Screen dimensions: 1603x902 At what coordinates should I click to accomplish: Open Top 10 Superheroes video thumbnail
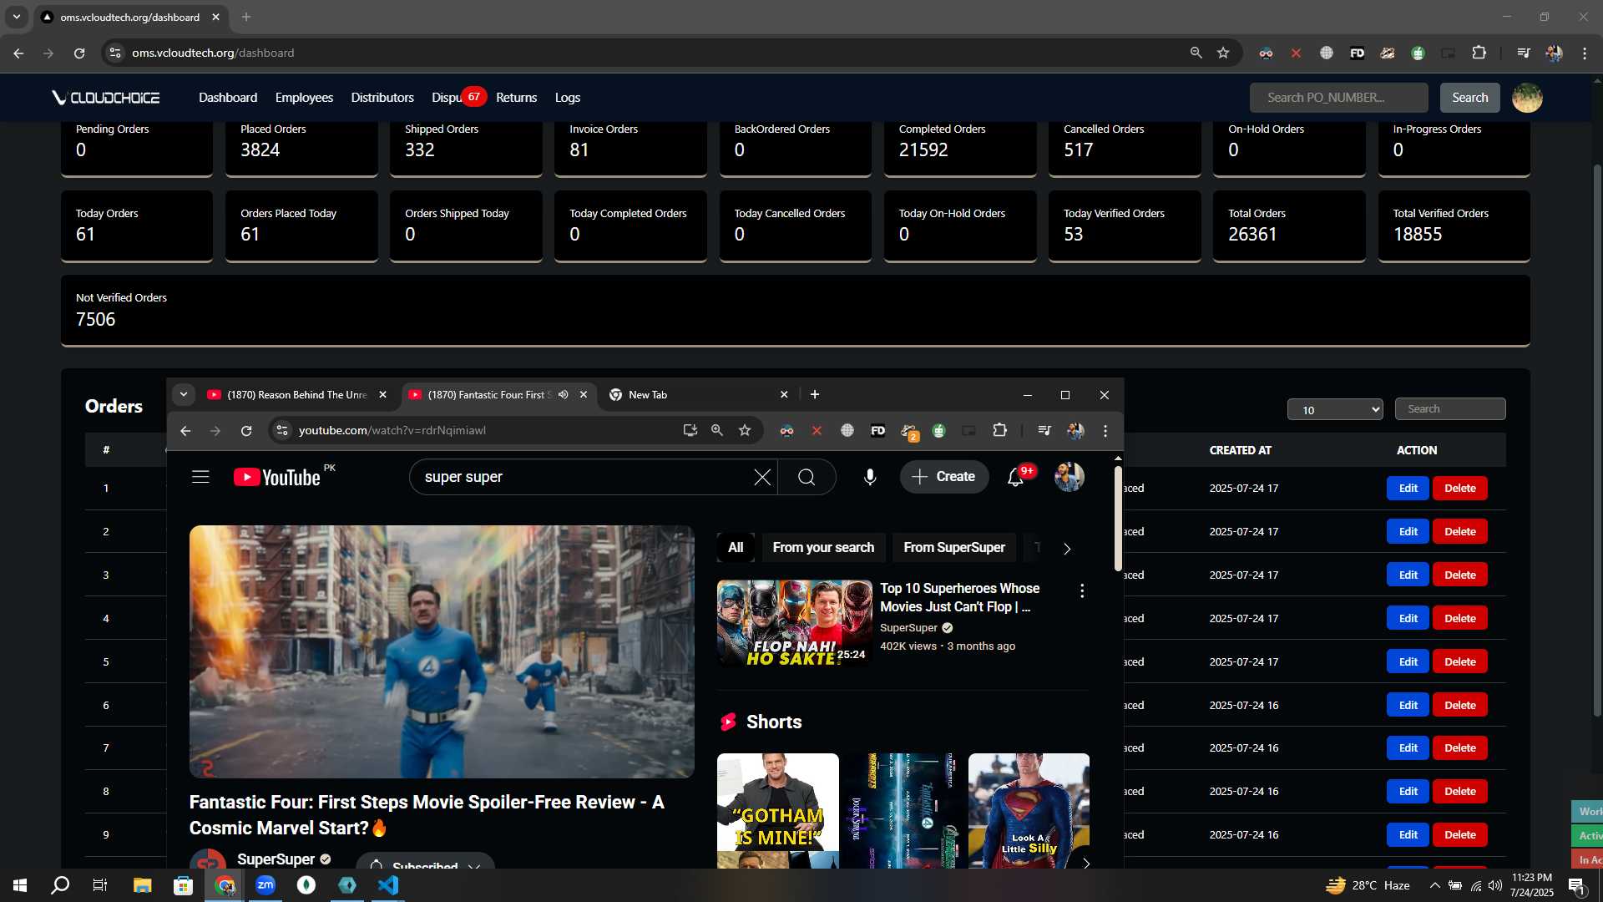click(794, 623)
